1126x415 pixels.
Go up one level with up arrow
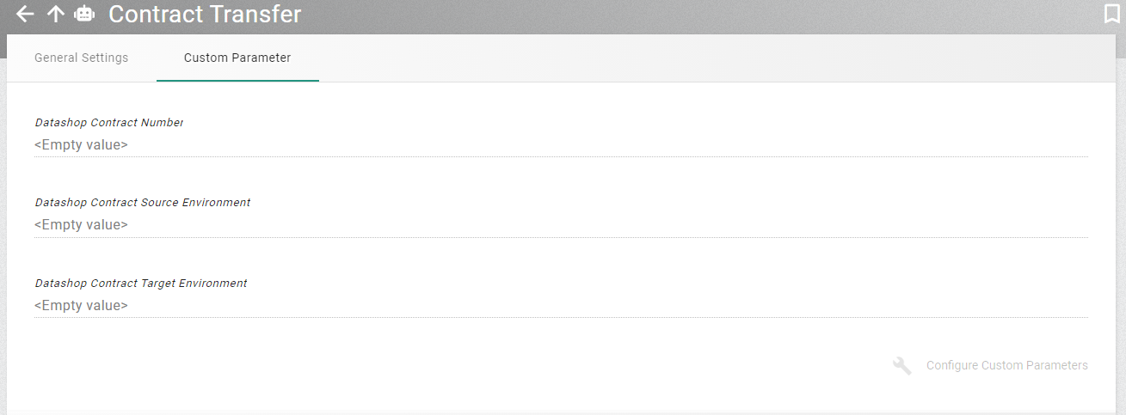(x=55, y=15)
